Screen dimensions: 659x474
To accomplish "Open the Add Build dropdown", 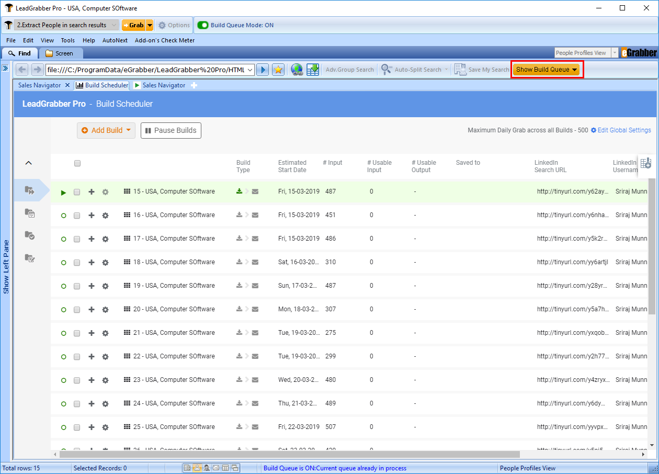I will 106,130.
